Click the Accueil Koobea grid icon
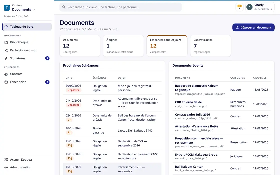 coord(6,160)
